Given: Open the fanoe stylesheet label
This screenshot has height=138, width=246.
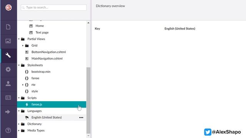Looking at the screenshot, I should [35, 78].
